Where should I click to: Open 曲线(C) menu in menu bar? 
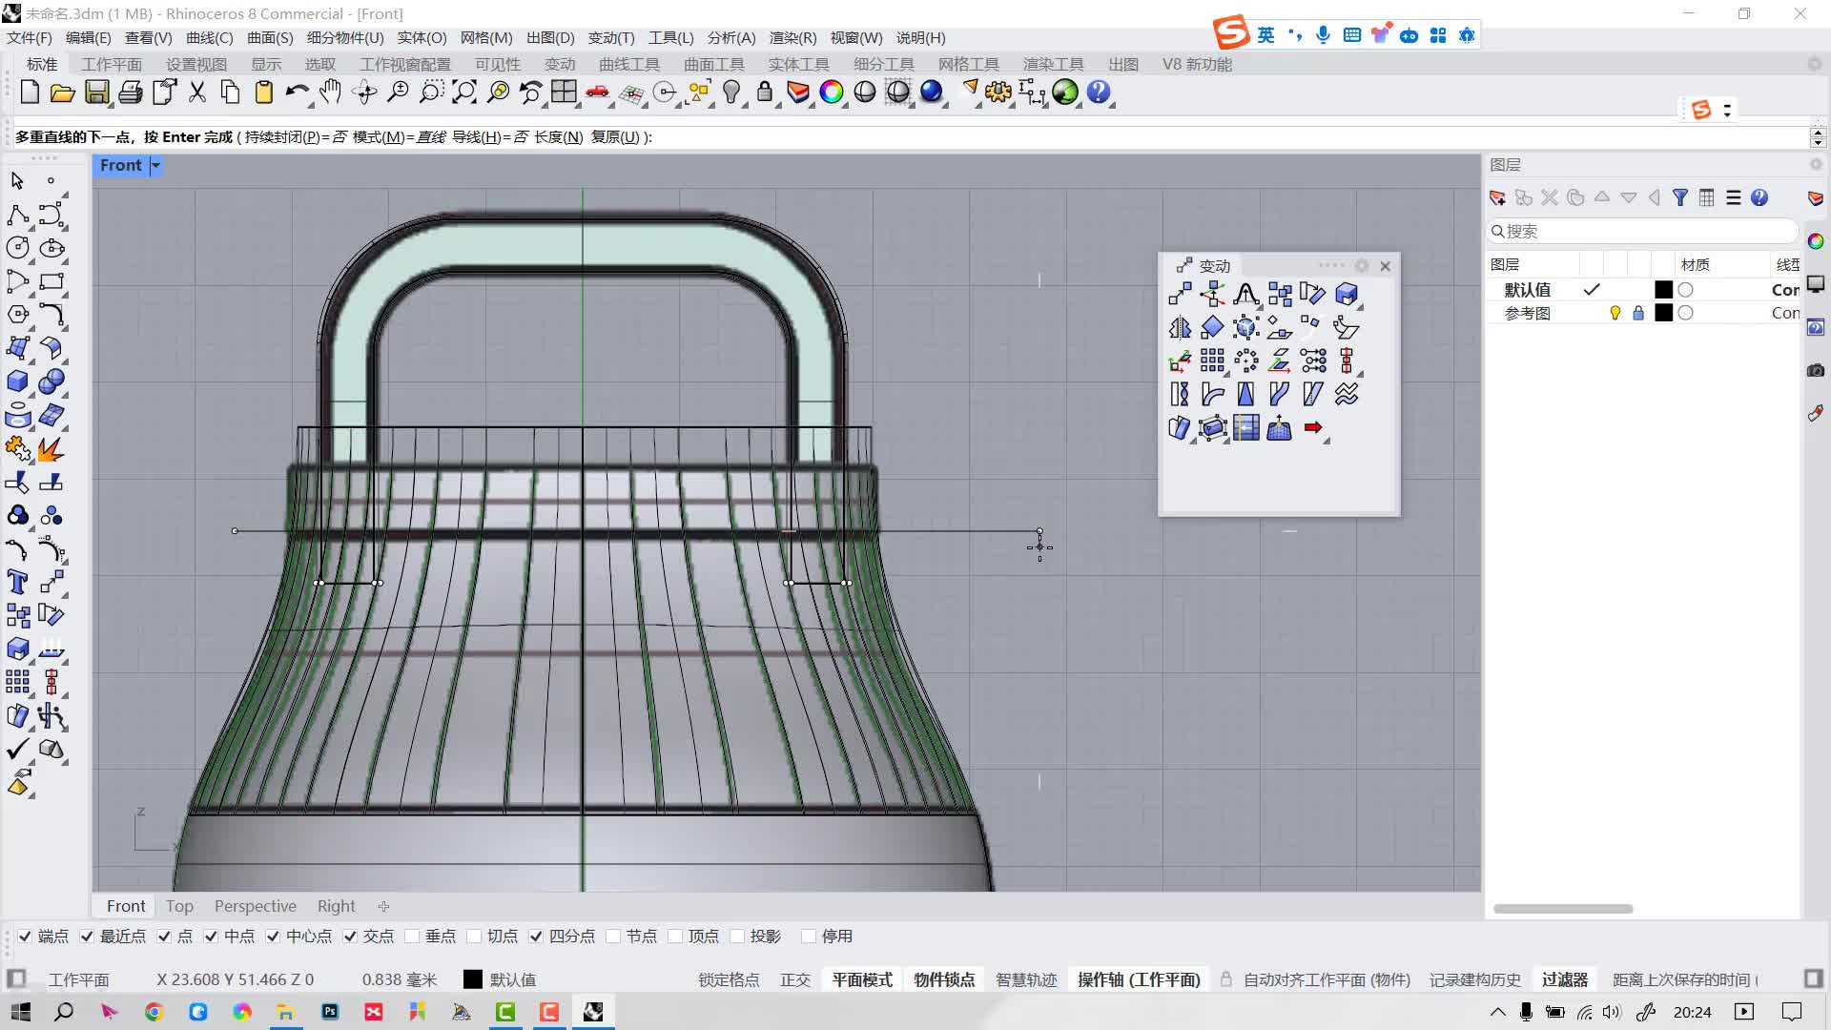click(x=209, y=36)
